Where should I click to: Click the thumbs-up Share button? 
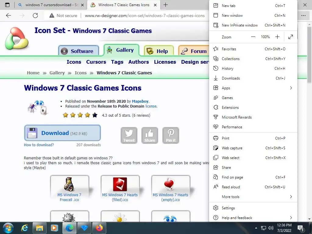[150, 135]
